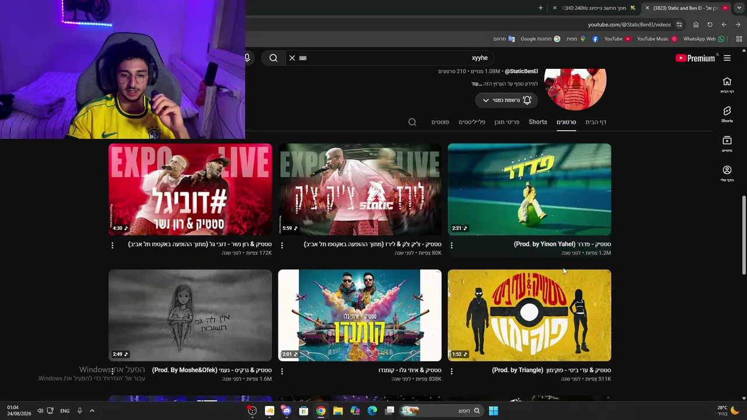This screenshot has height=420, width=747.
Task: Go to the browser home page button
Action: click(x=696, y=24)
